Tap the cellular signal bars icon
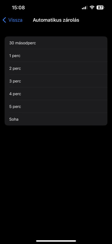Viewport: 112px width, 244px height. tap(85, 7)
